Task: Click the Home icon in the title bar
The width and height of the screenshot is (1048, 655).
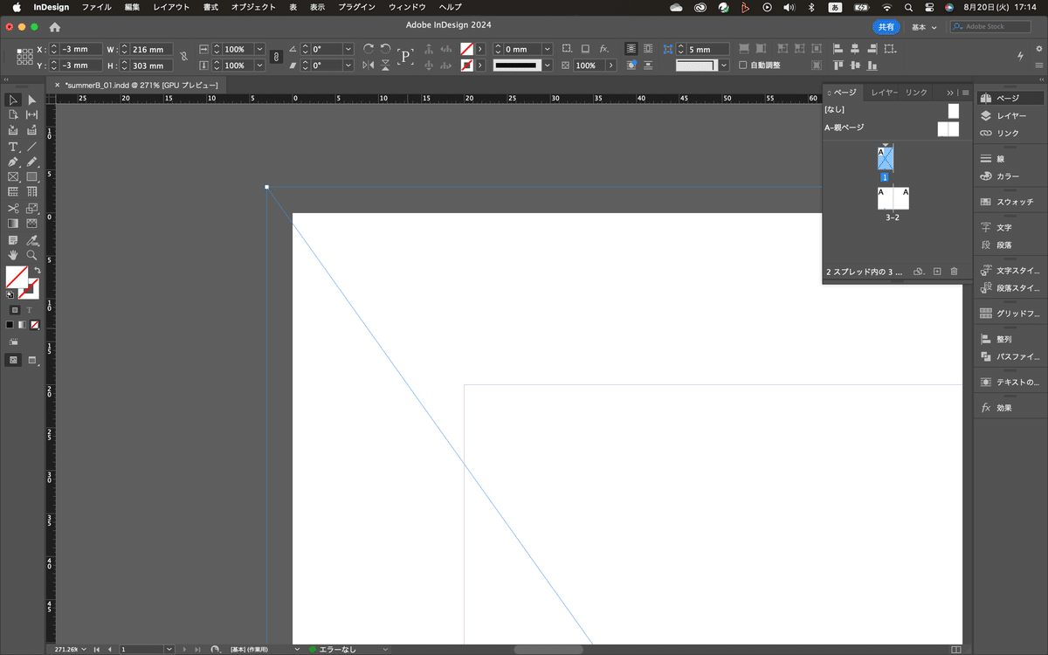Action: pos(55,27)
